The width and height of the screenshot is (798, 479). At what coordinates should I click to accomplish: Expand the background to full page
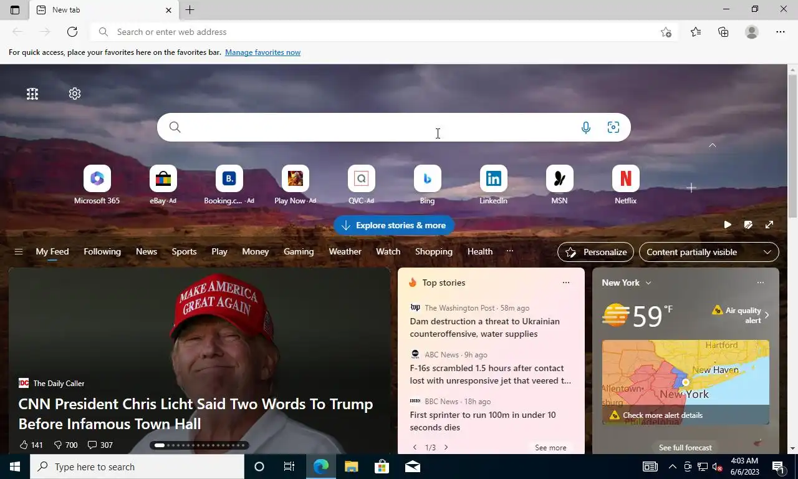point(769,225)
